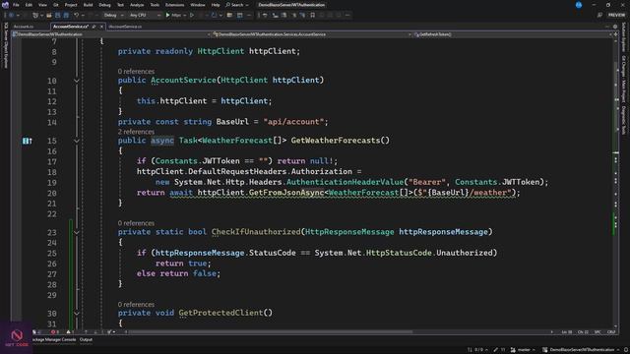This screenshot has height=354, width=630.
Task: Switch to the AccountService.cs* active tab
Action: [x=71, y=27]
